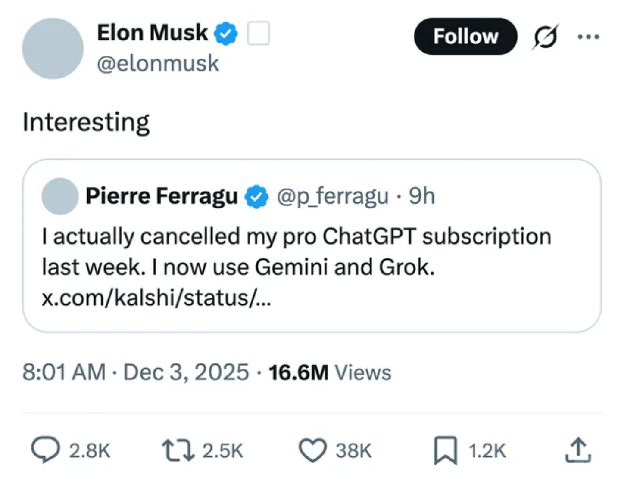The image size is (618, 484).
Task: Like the post with heart icon
Action: click(312, 450)
